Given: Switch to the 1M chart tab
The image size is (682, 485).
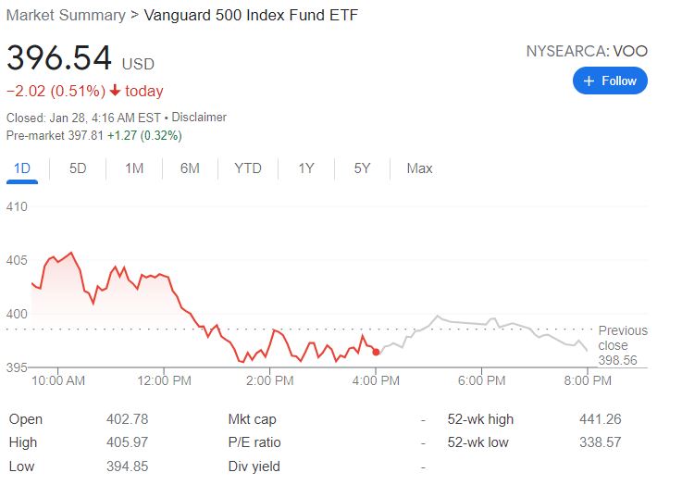Looking at the screenshot, I should point(134,168).
